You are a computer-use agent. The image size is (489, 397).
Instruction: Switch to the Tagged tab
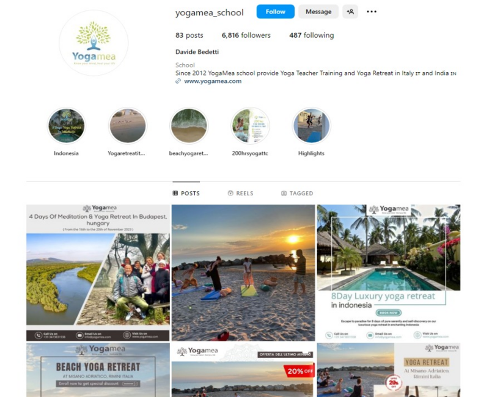[297, 193]
